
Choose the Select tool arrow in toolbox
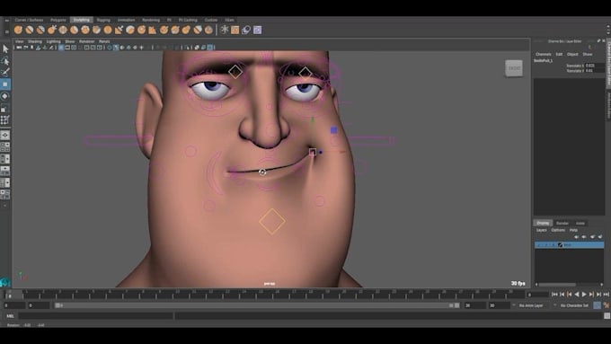tap(5, 49)
